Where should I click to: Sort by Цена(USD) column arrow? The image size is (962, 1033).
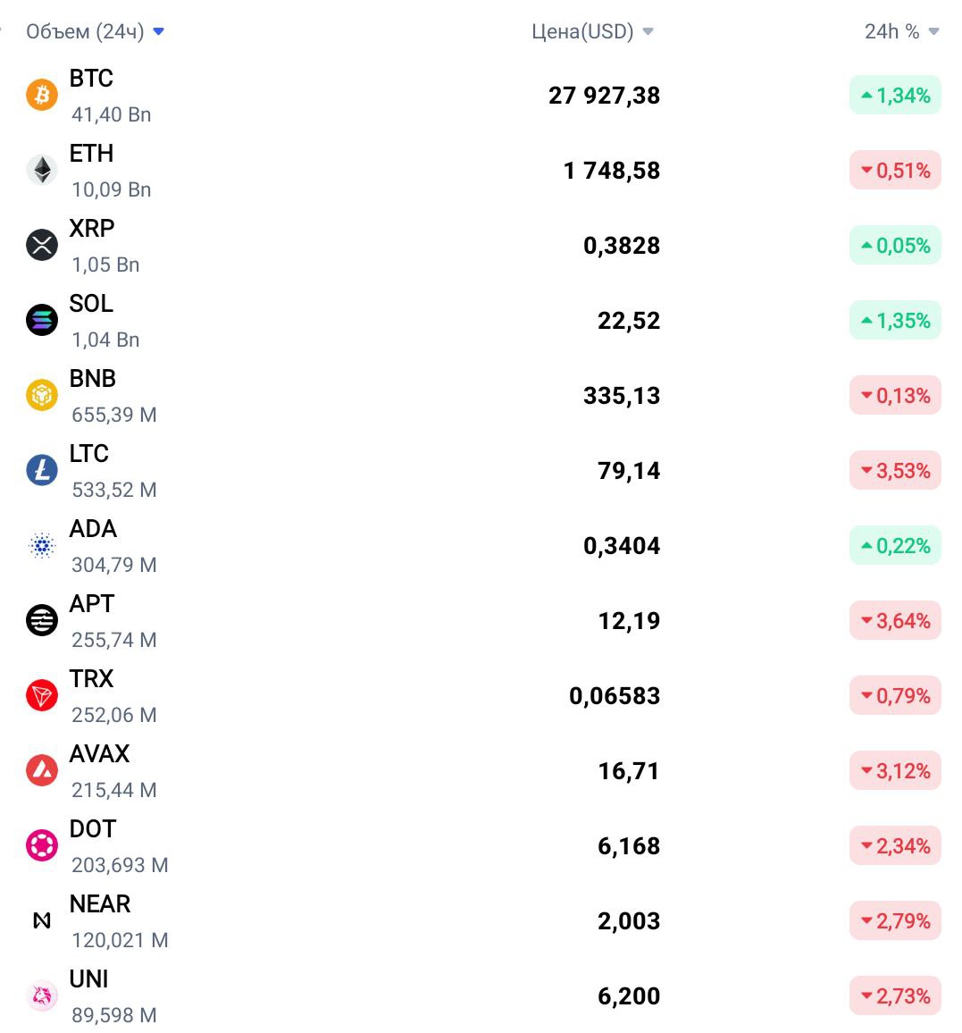648,31
